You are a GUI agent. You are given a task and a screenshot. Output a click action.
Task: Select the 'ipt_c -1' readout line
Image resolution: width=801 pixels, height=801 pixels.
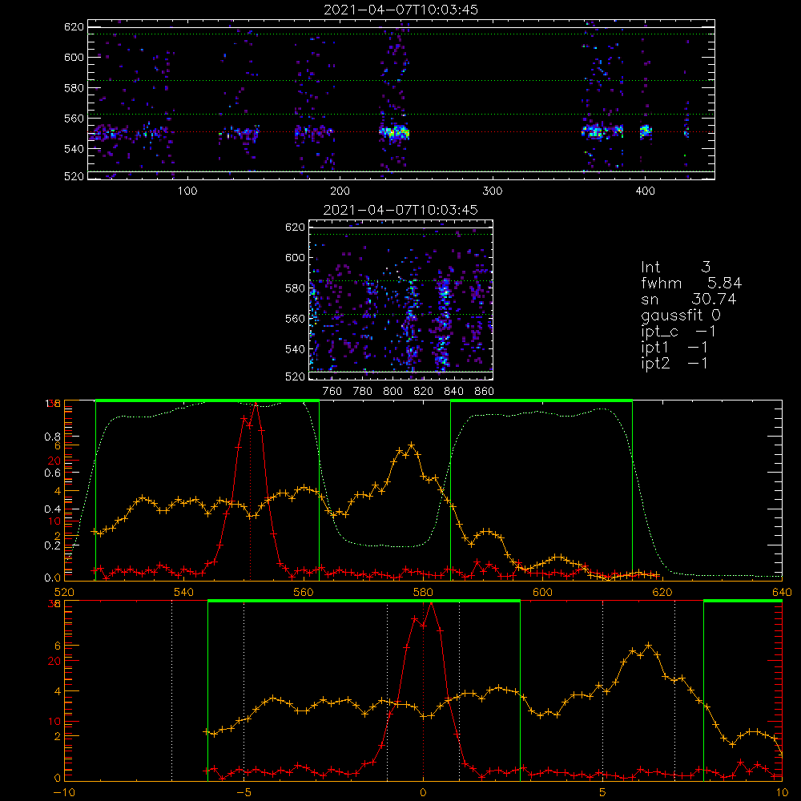(678, 332)
